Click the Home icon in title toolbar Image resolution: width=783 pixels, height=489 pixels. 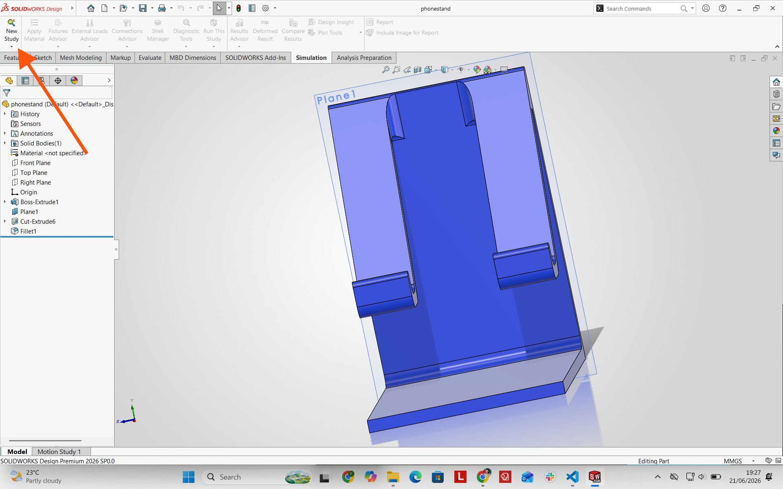tap(91, 8)
